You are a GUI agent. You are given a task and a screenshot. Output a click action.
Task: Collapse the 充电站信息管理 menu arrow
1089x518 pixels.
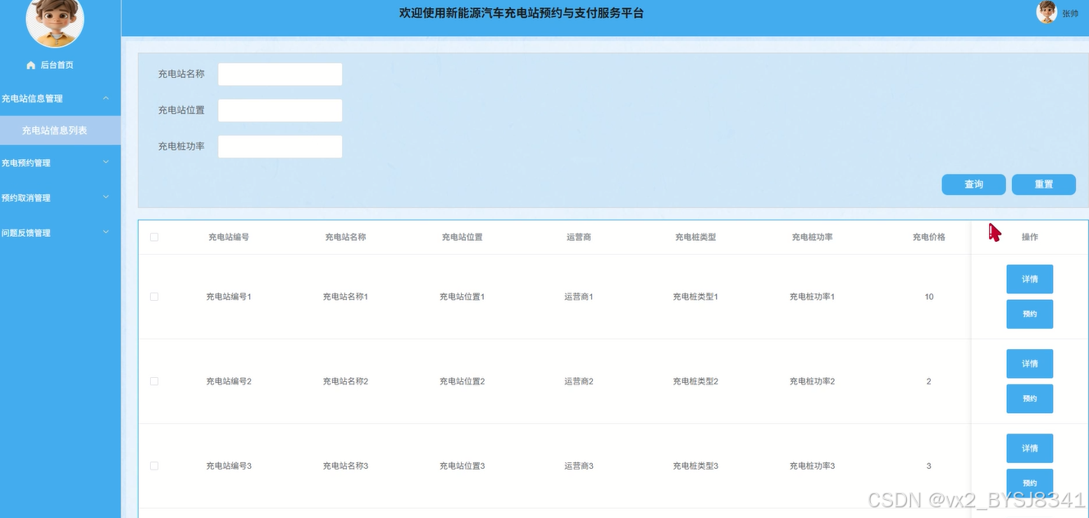coord(106,98)
